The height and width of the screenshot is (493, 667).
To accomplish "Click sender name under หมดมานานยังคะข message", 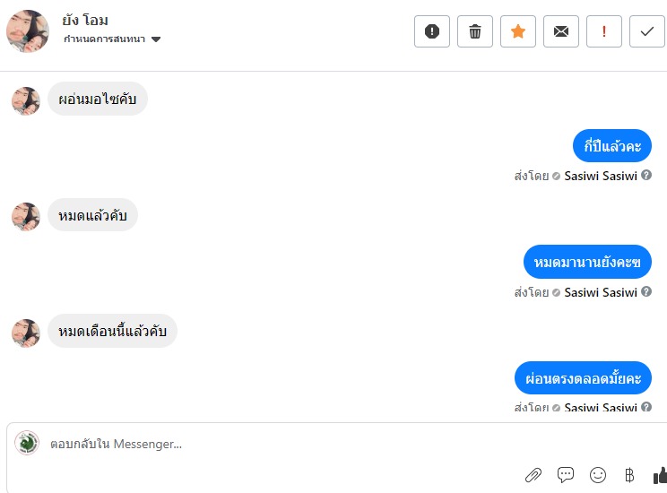I will pyautogui.click(x=601, y=292).
